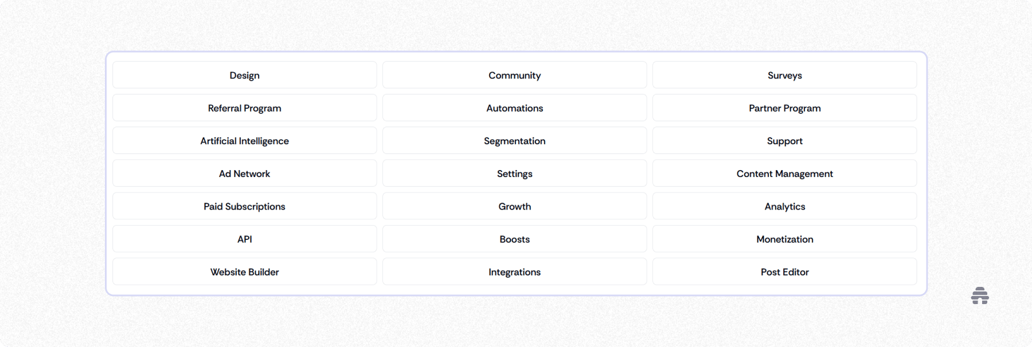Viewport: 1032px width, 347px height.
Task: Click the Beehiiv beehive logo icon
Action: pyautogui.click(x=979, y=296)
